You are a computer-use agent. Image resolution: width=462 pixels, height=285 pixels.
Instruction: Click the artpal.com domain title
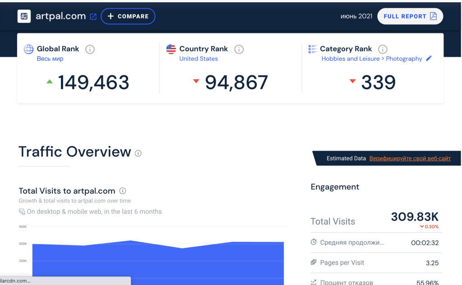[61, 16]
